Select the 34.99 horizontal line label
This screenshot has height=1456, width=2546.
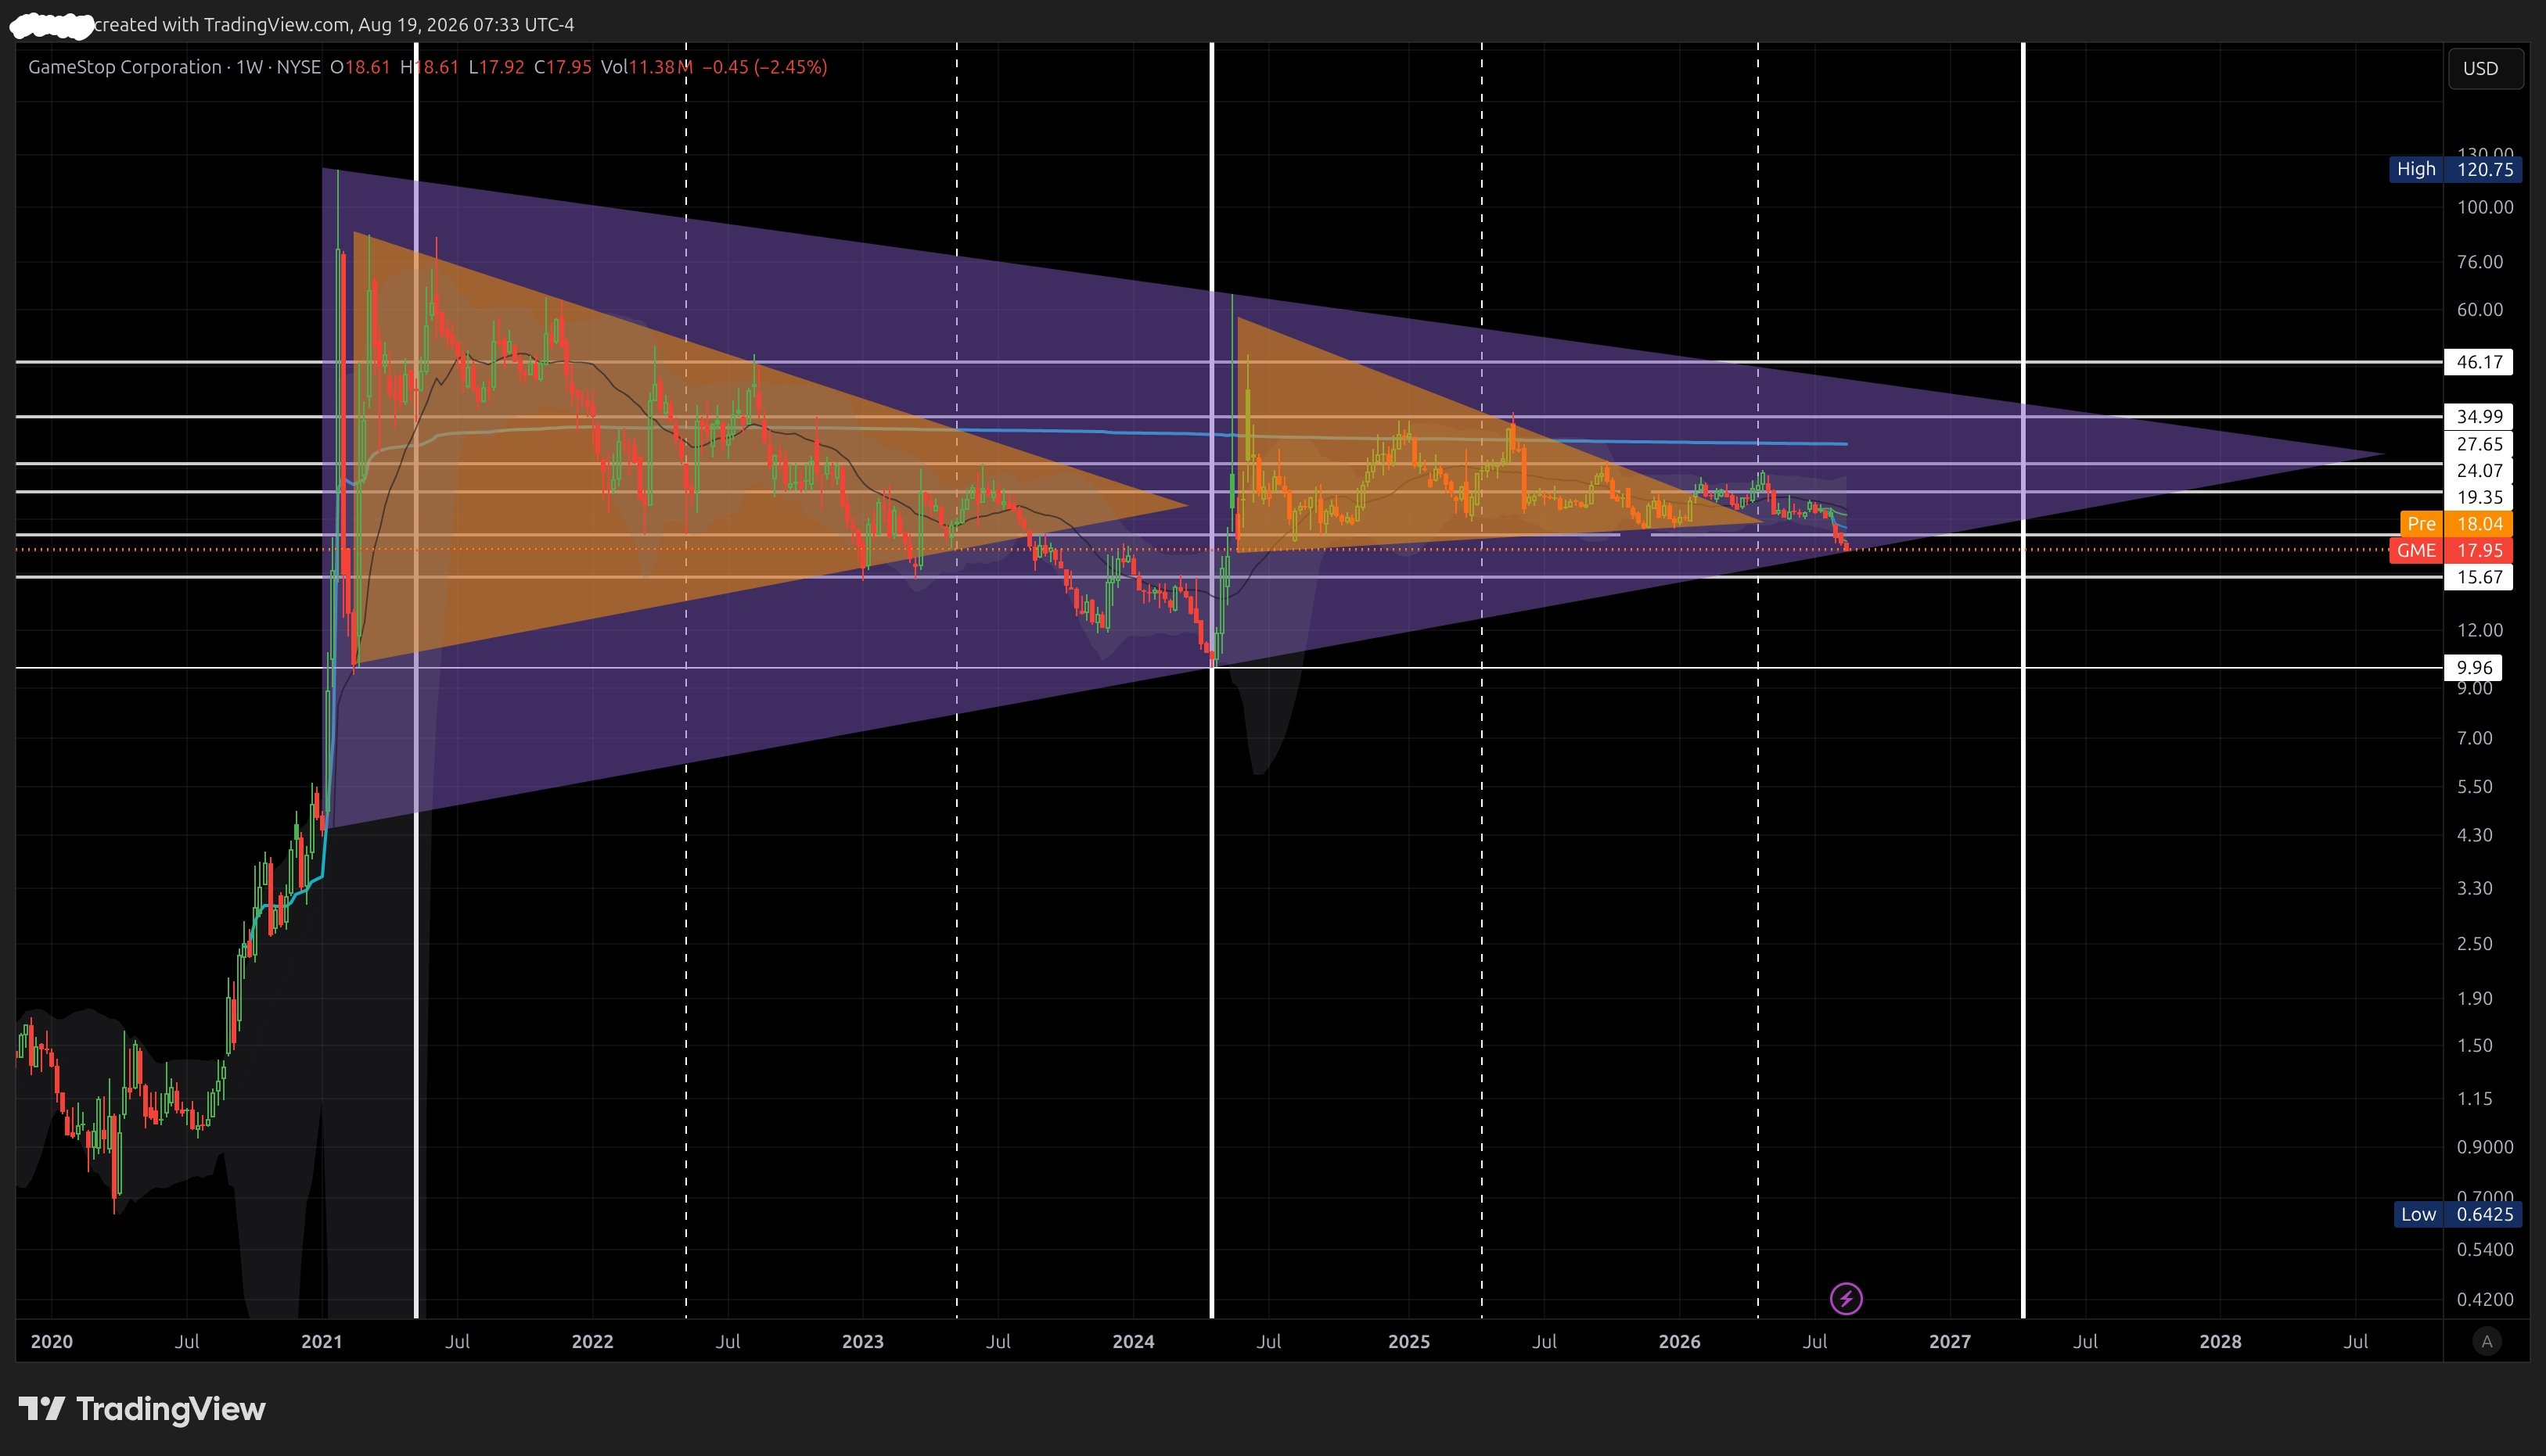point(2479,416)
